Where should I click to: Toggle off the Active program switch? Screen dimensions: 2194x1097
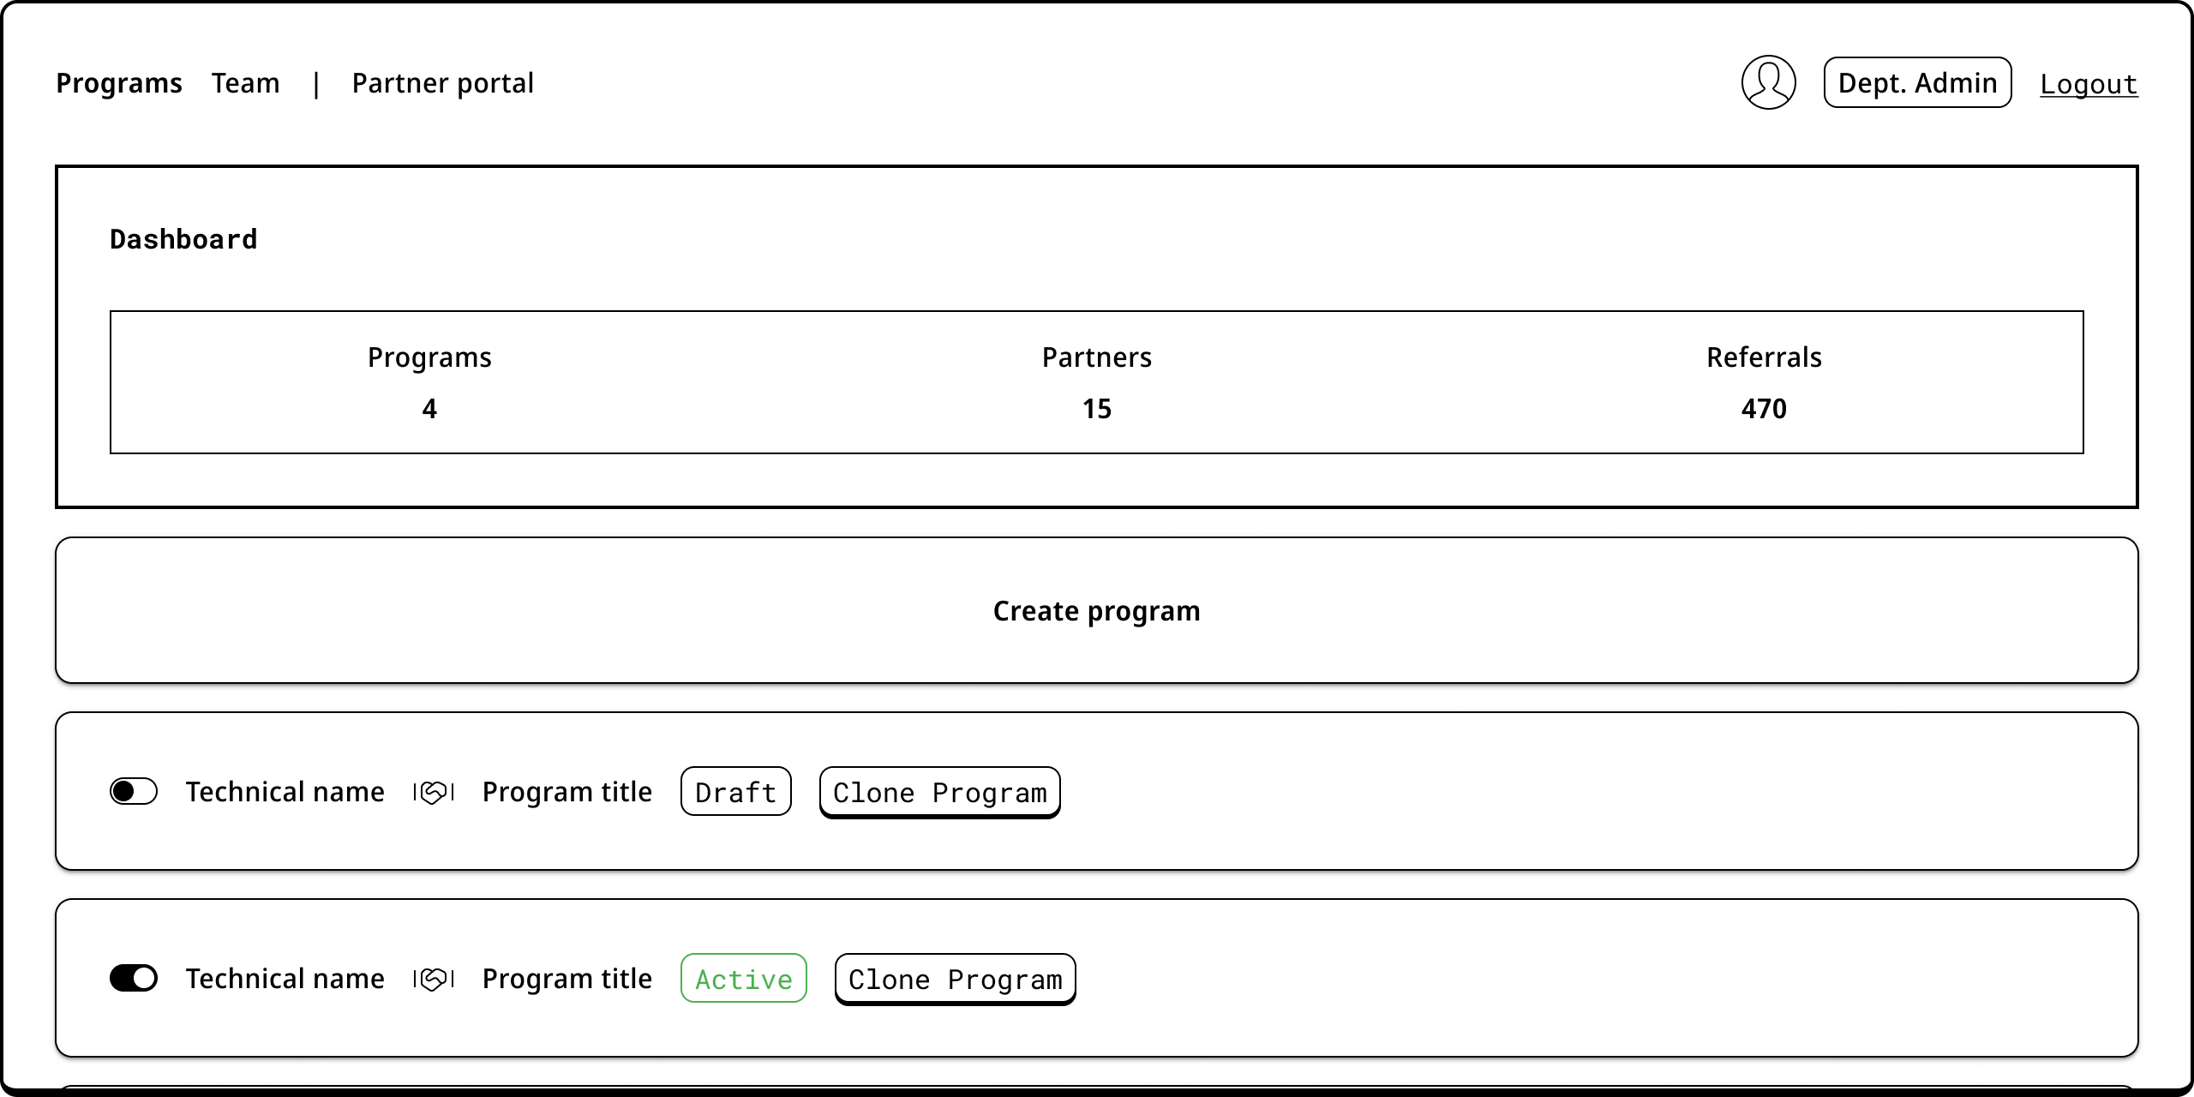point(134,978)
